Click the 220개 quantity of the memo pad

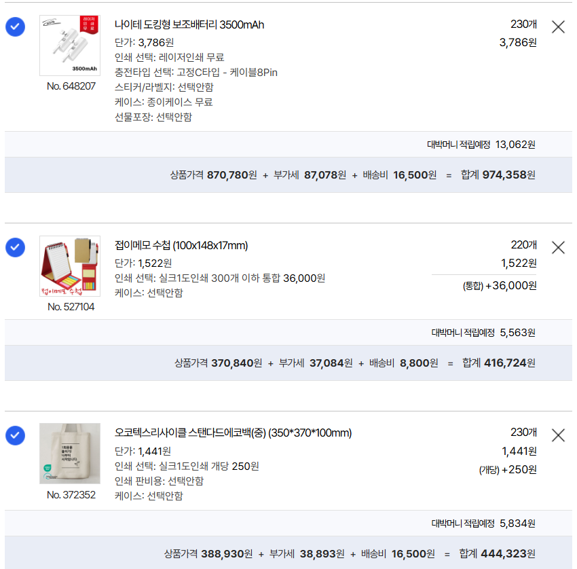click(523, 245)
